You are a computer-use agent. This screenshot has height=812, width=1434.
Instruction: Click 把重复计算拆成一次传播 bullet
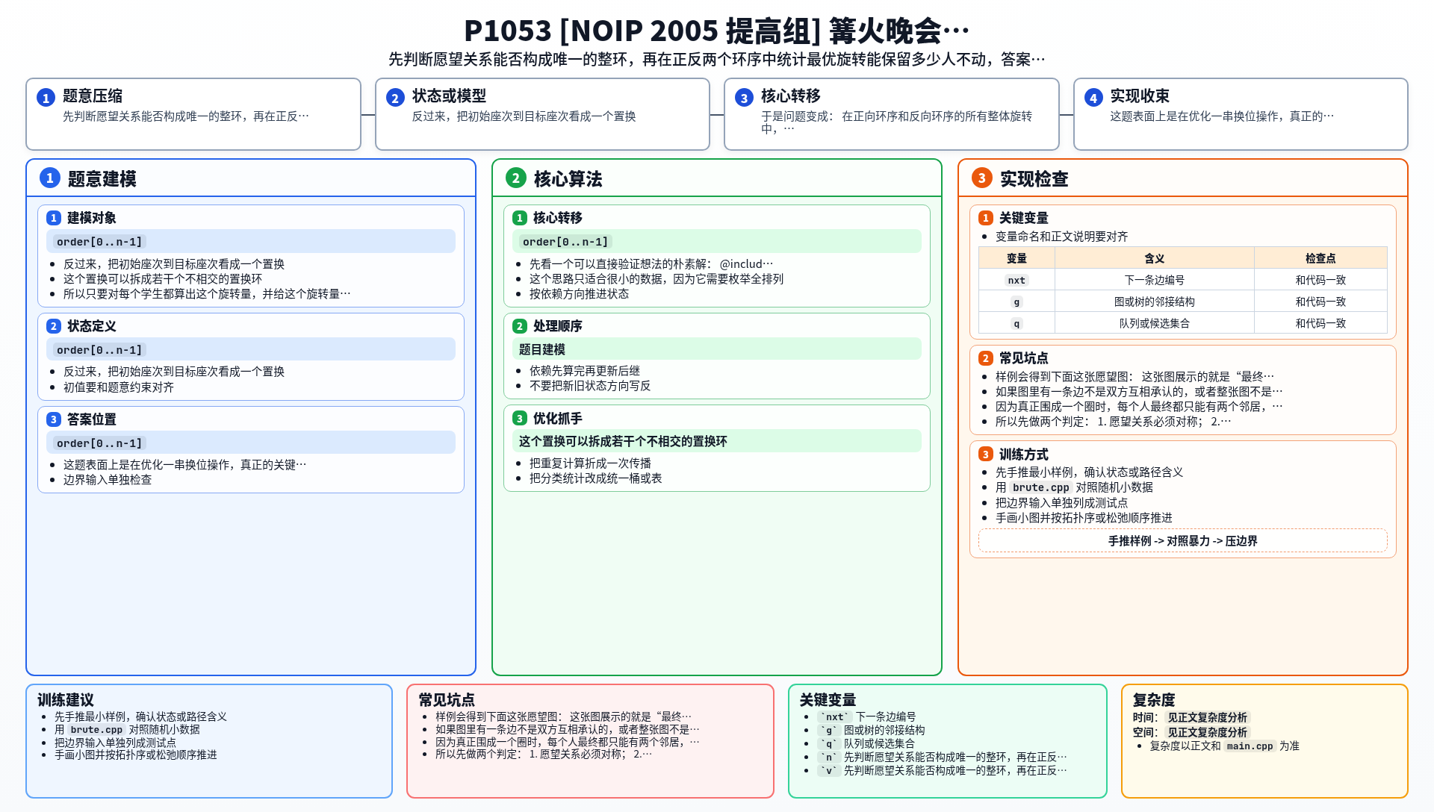click(590, 463)
